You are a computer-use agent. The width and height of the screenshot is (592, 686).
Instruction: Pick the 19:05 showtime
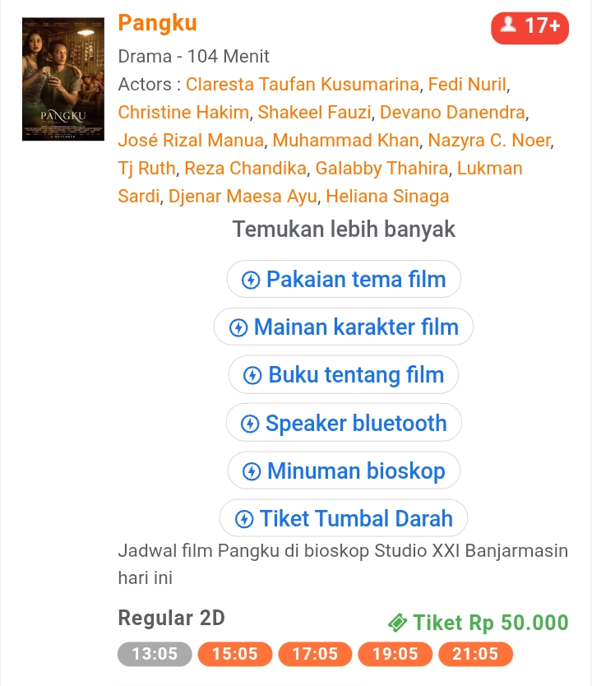[395, 654]
